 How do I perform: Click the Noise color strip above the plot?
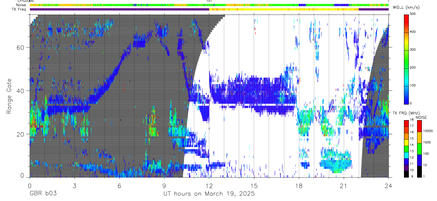point(209,5)
